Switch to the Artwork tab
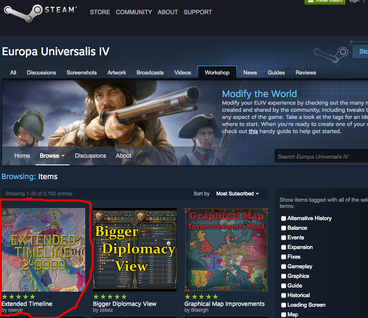 [x=117, y=73]
